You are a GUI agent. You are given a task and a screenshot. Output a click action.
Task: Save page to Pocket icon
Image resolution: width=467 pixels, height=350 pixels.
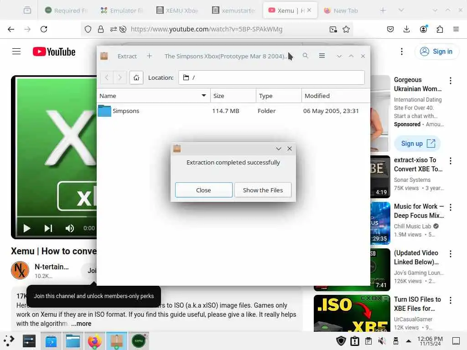390,29
